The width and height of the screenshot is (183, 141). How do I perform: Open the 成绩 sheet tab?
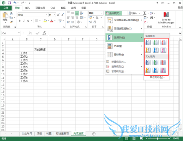click(39, 134)
